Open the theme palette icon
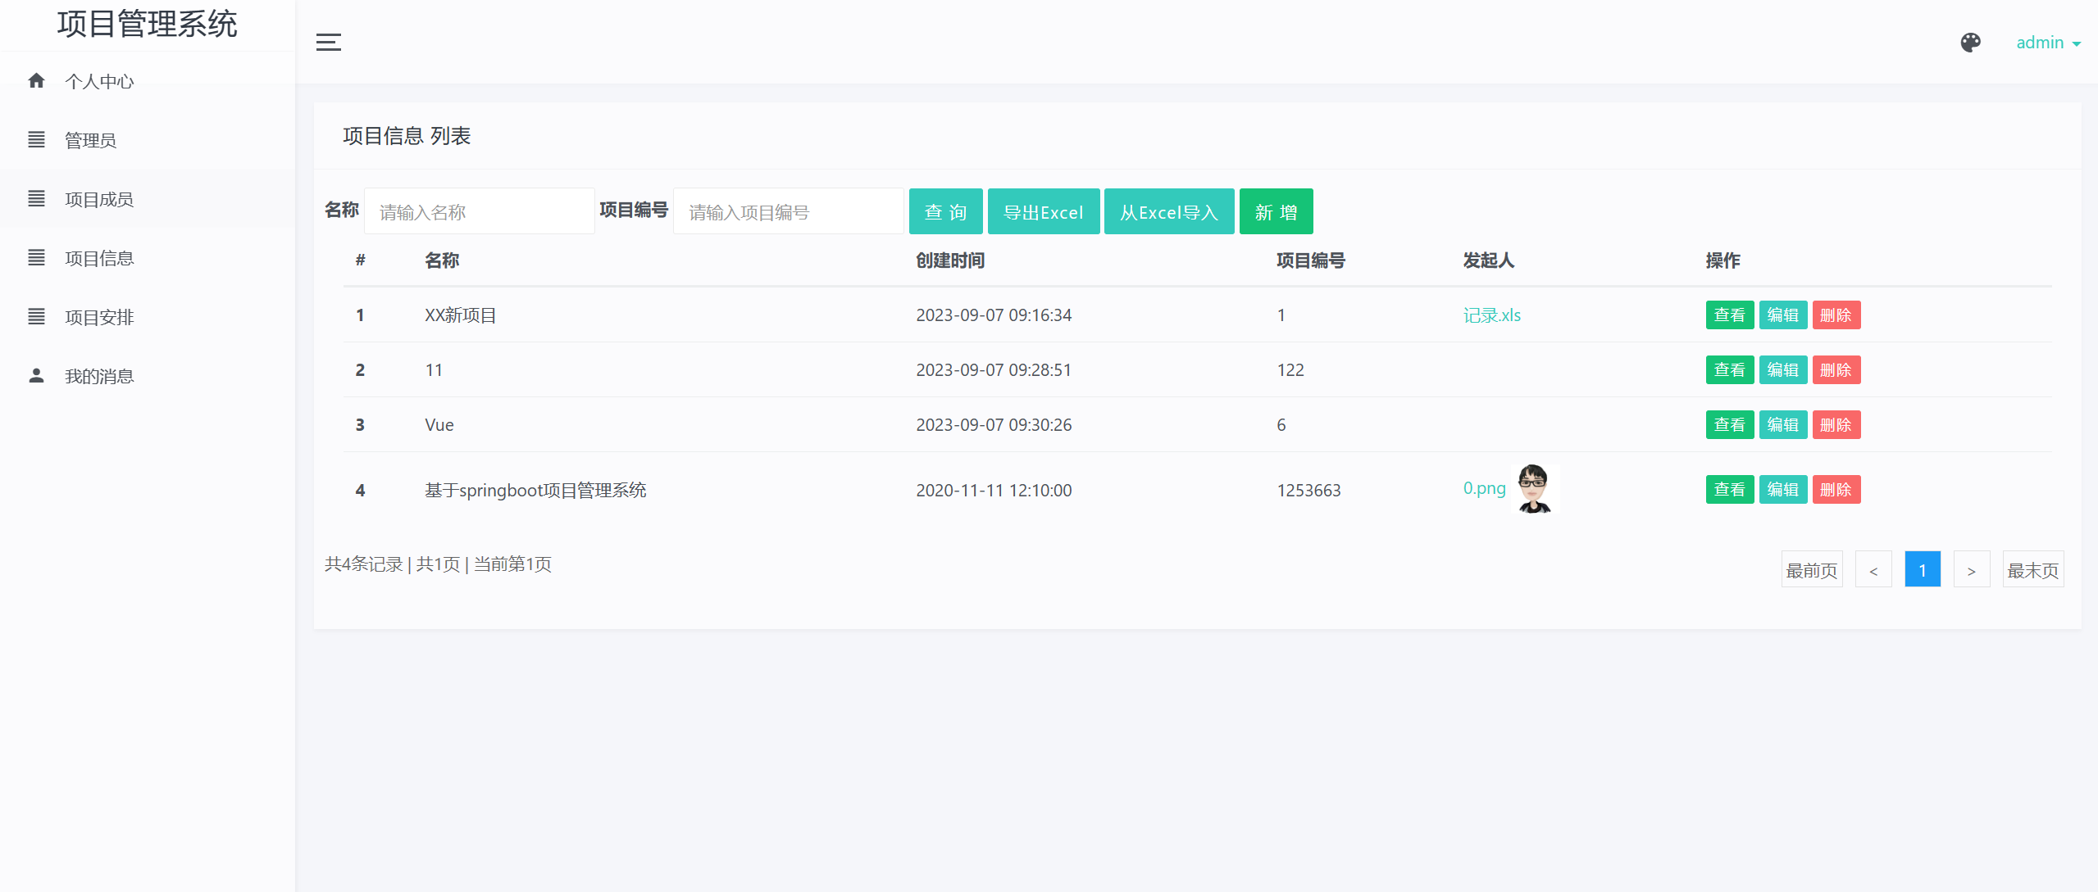Image resolution: width=2098 pixels, height=892 pixels. [x=1970, y=43]
